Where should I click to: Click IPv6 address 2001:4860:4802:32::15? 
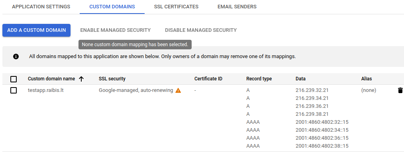(x=322, y=122)
